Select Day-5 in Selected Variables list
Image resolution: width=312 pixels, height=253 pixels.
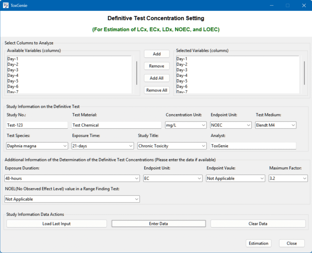tap(182, 81)
